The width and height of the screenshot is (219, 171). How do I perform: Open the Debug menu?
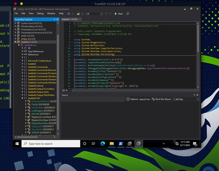point(40,13)
